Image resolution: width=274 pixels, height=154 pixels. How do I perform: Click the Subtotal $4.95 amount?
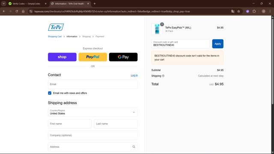point(220,70)
